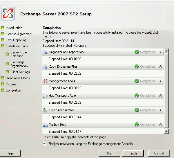Select the License Agreement wizard step
Screen dimensions: 174x158
click(x=19, y=34)
